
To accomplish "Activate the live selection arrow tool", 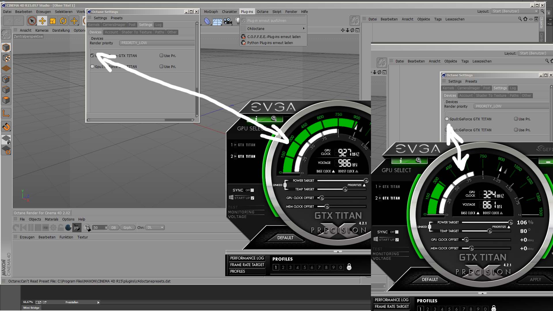I will (x=32, y=21).
